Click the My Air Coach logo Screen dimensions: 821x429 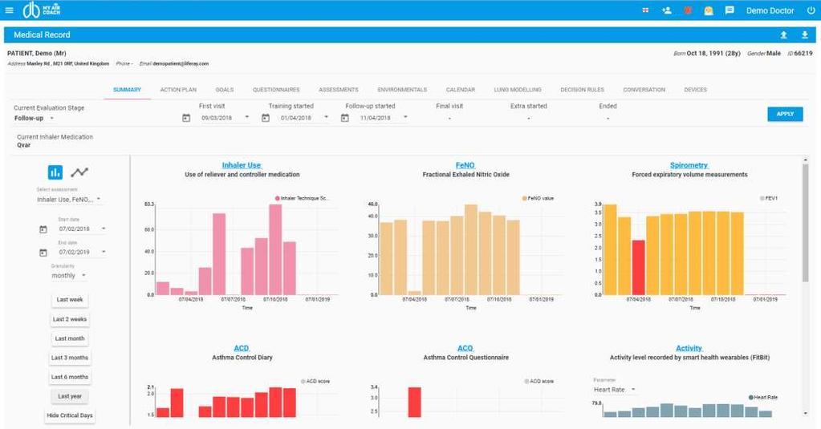[42, 10]
